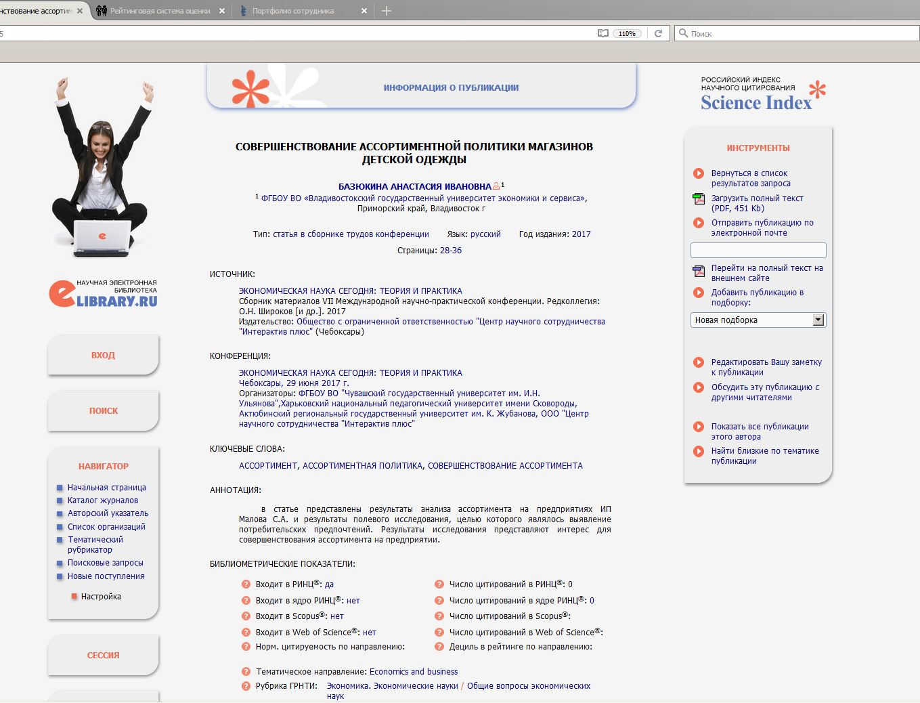Close the 'Рейтинговая система оценки' tab

(x=221, y=11)
